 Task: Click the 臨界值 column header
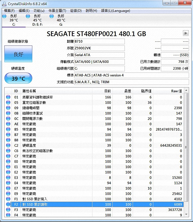point(143,91)
